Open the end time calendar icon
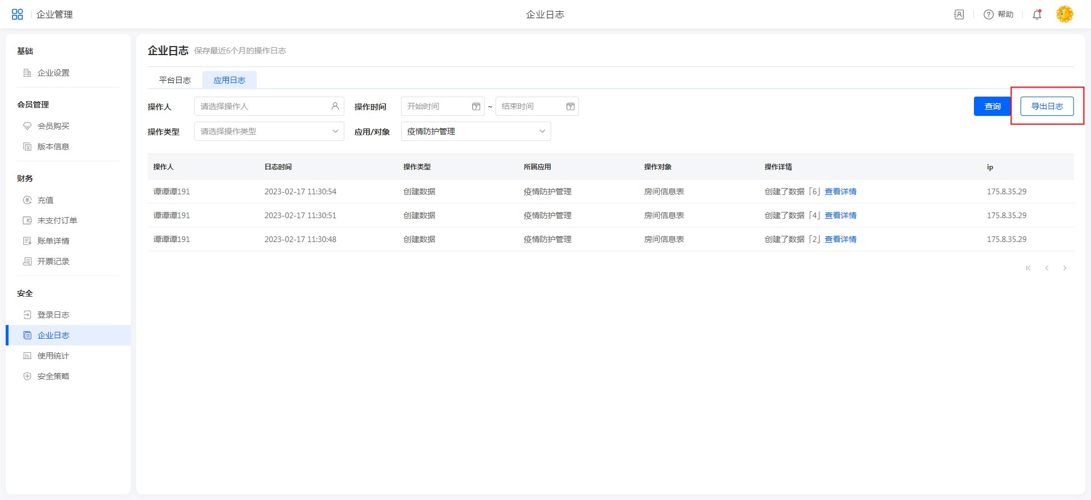 click(x=571, y=106)
